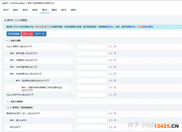Switch to the 第6步 tab
The height and width of the screenshot is (132, 182).
pyautogui.click(x=54, y=10)
